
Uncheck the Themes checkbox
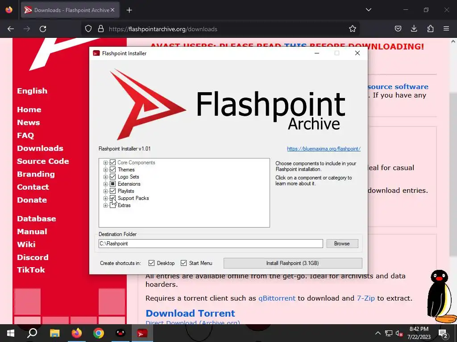112,170
